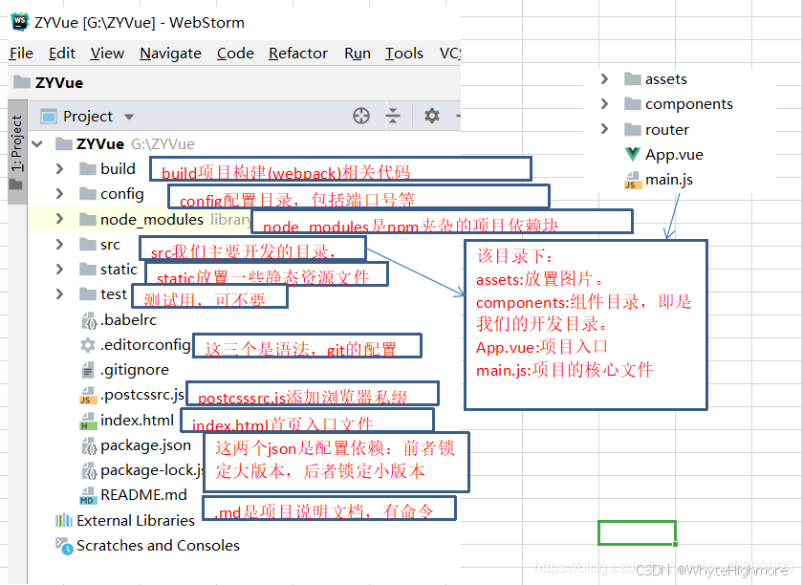Open the Refactor menu
The height and width of the screenshot is (585, 803).
pos(298,54)
